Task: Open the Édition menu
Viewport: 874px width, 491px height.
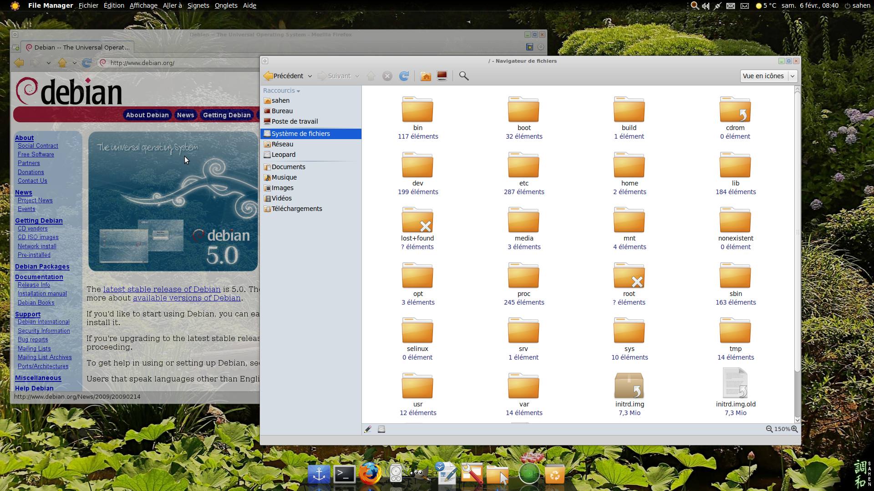Action: (114, 5)
